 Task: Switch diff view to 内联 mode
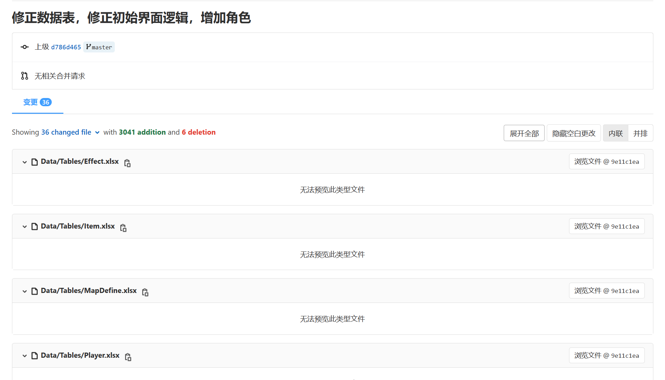point(615,133)
